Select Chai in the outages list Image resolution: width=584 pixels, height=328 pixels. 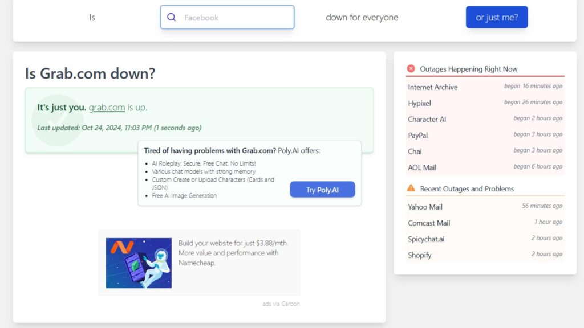[x=415, y=151]
